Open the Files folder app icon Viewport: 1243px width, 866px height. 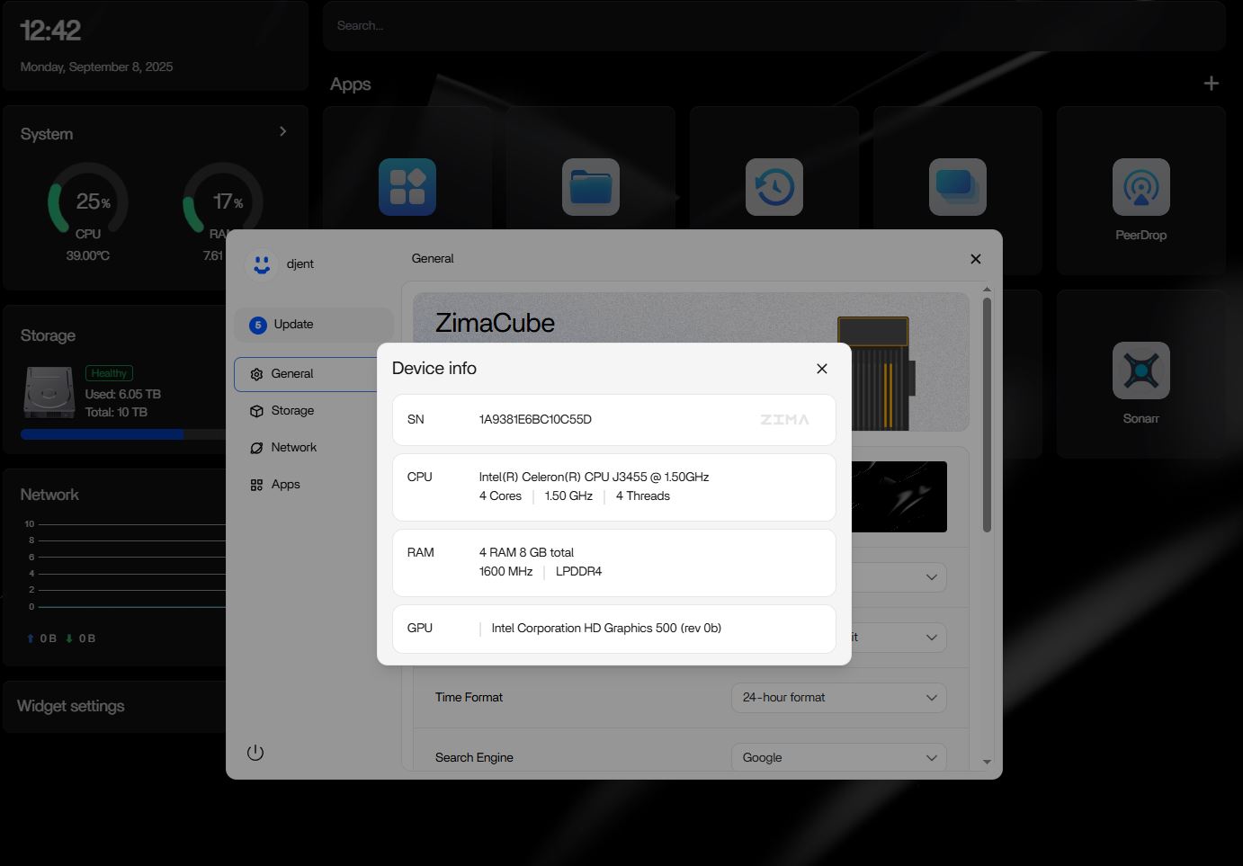pos(590,187)
